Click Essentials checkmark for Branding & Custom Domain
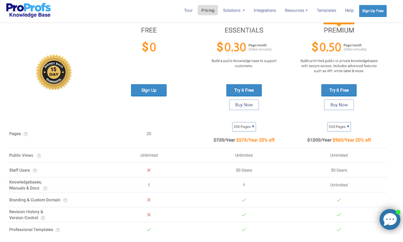403x242 pixels. [244, 200]
